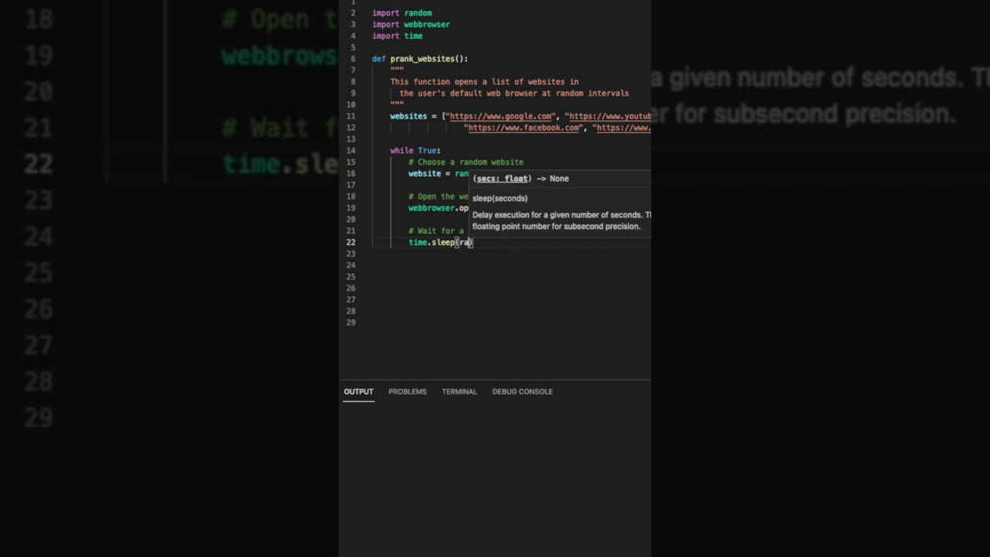
Task: Click 'website = ran' on line 16
Action: 439,174
